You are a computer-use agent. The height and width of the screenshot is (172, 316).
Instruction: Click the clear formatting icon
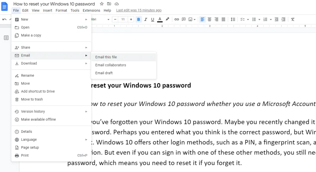click(293, 19)
